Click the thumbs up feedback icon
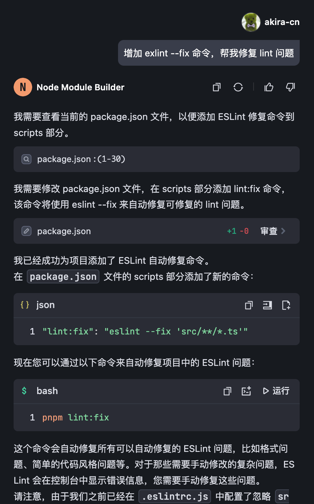 coord(269,87)
